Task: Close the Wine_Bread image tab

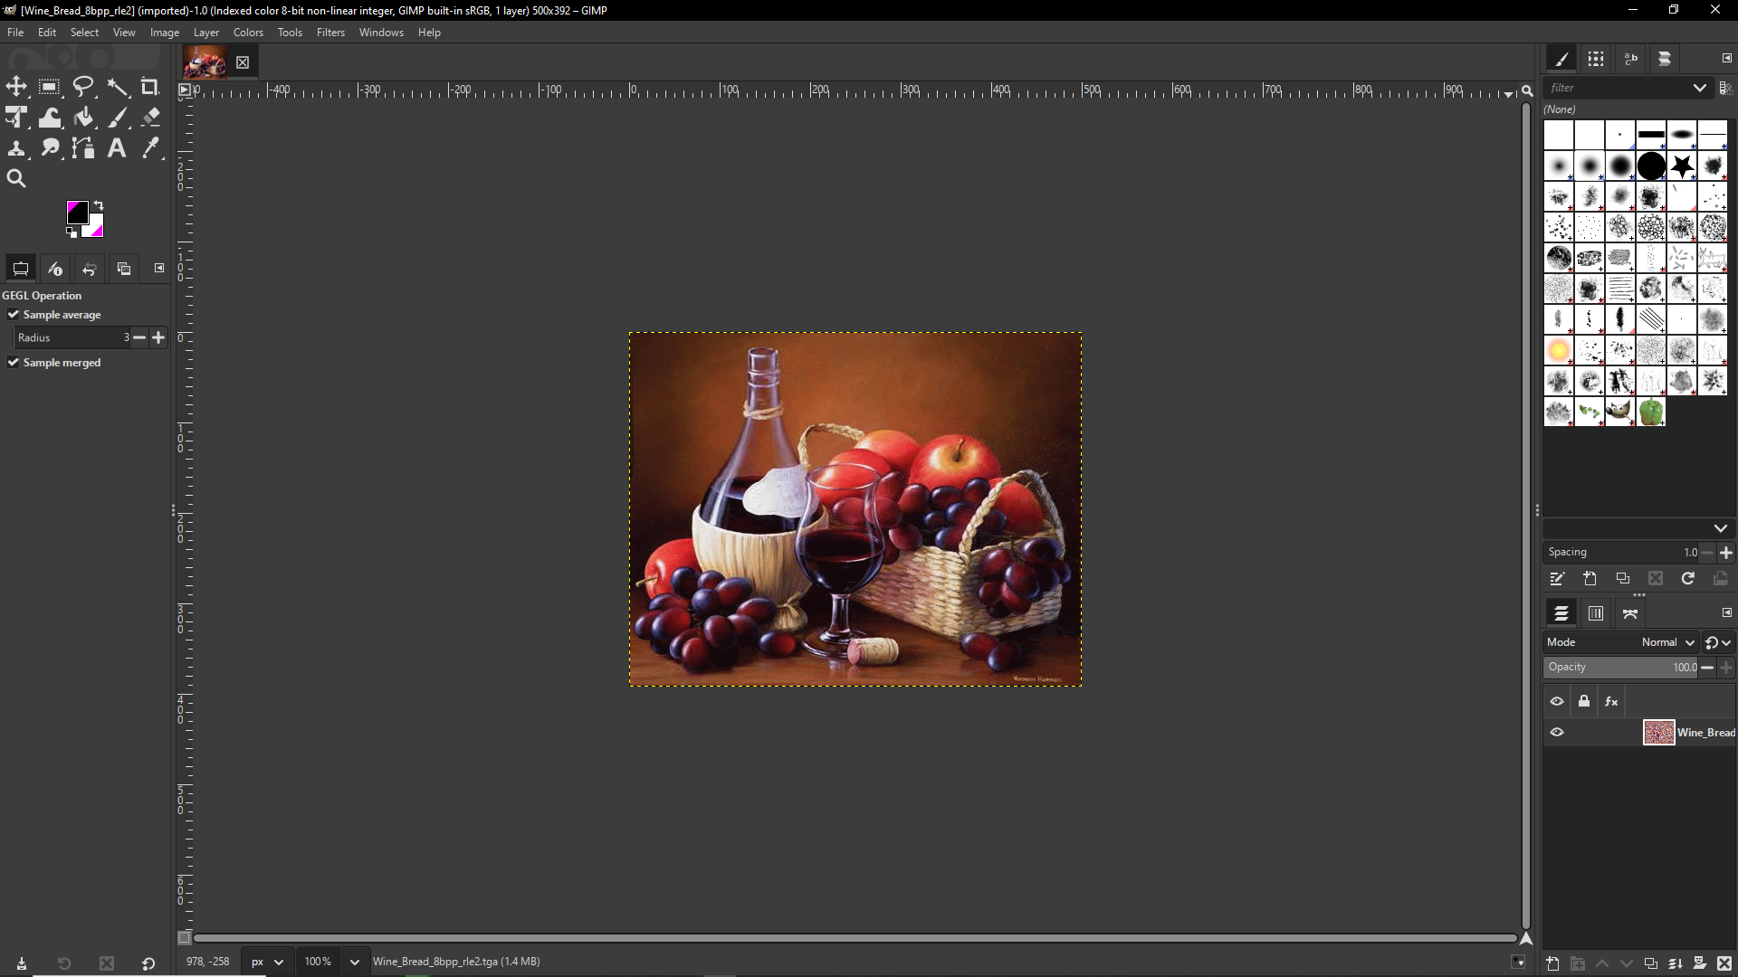Action: [243, 62]
